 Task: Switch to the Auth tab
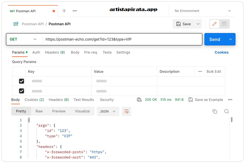click(x=36, y=52)
